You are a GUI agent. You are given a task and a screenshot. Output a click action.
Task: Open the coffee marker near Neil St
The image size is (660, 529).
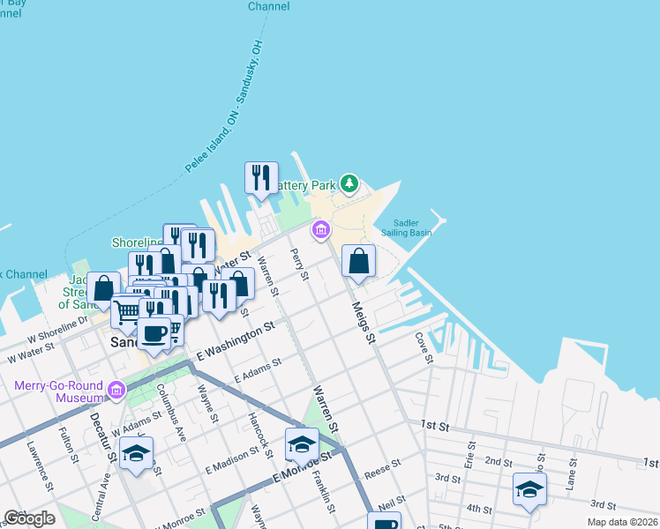click(x=384, y=522)
